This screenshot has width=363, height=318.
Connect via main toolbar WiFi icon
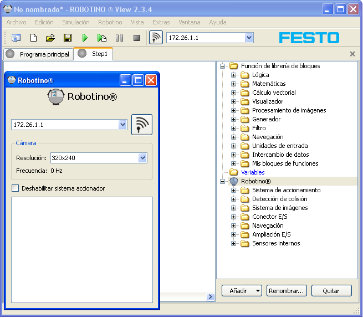point(156,38)
